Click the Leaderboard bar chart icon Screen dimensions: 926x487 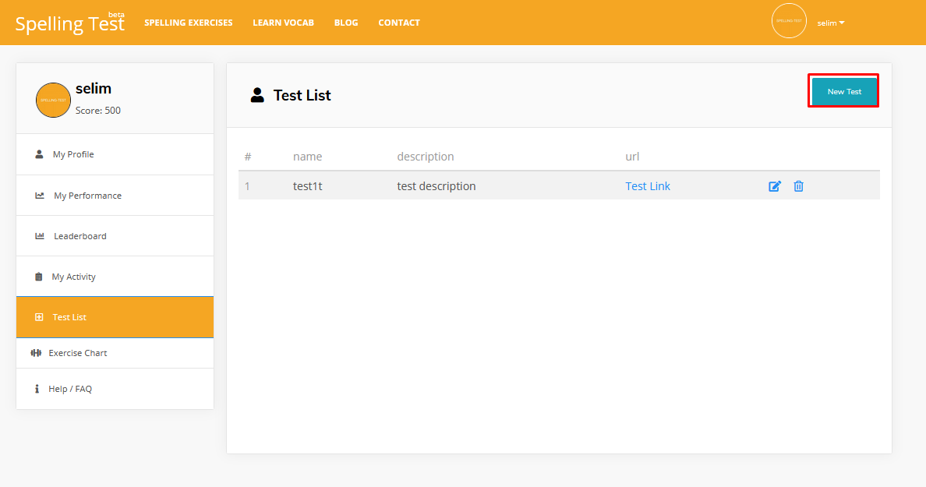point(40,236)
